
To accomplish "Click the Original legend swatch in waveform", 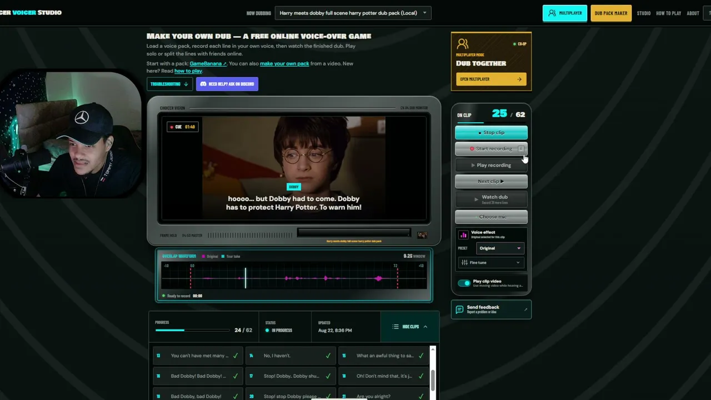I will coord(204,257).
